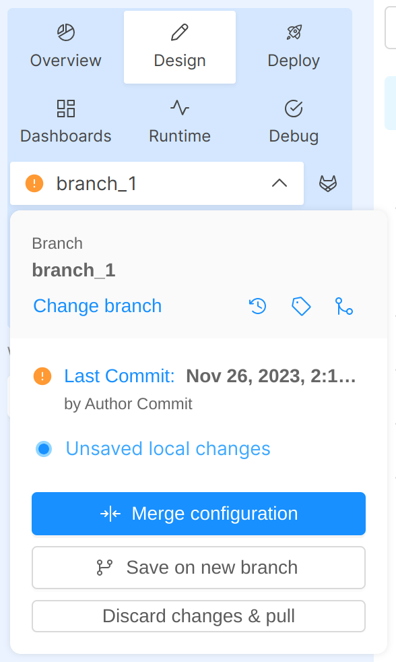Click the warning icon next to Last Commit
396x662 pixels.
(x=42, y=376)
